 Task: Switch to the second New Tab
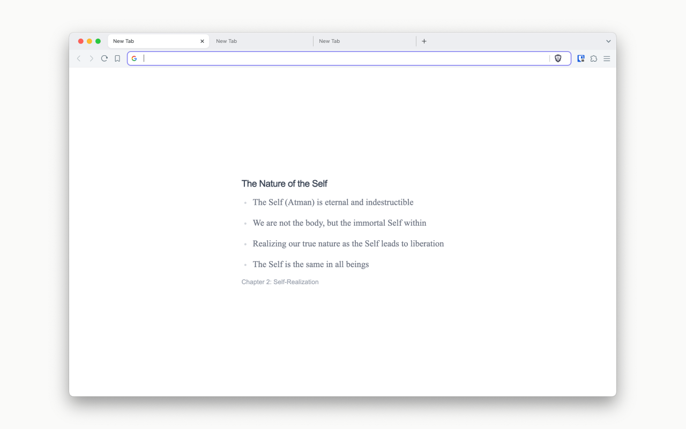tap(261, 41)
